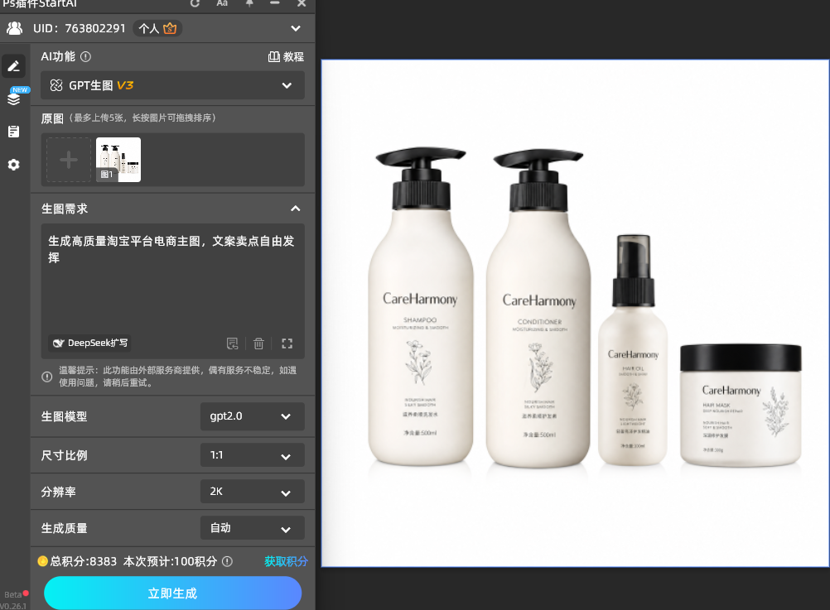Screen dimensions: 830x610
Task: Open the settings gear in the sidebar
Action: click(14, 165)
